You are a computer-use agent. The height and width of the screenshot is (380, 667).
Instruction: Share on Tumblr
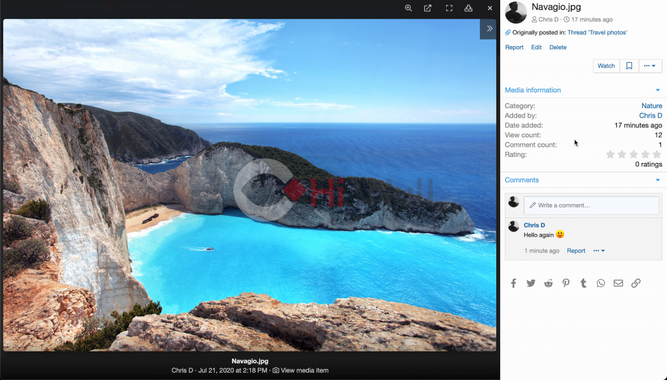click(584, 283)
